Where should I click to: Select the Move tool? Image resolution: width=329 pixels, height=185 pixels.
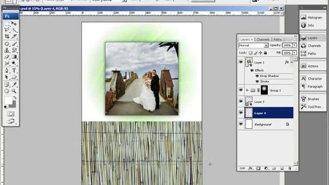click(x=14, y=23)
